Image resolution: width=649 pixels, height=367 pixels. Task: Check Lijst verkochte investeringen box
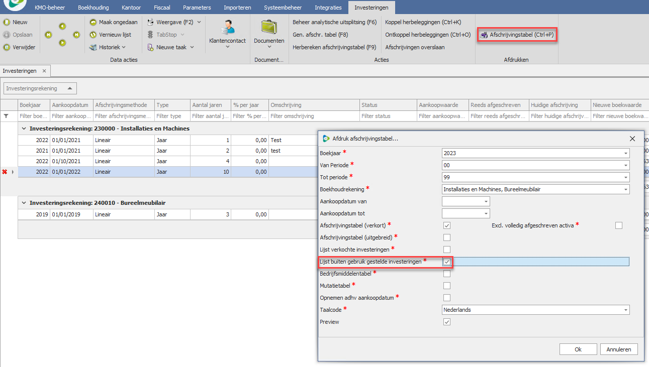pos(446,250)
